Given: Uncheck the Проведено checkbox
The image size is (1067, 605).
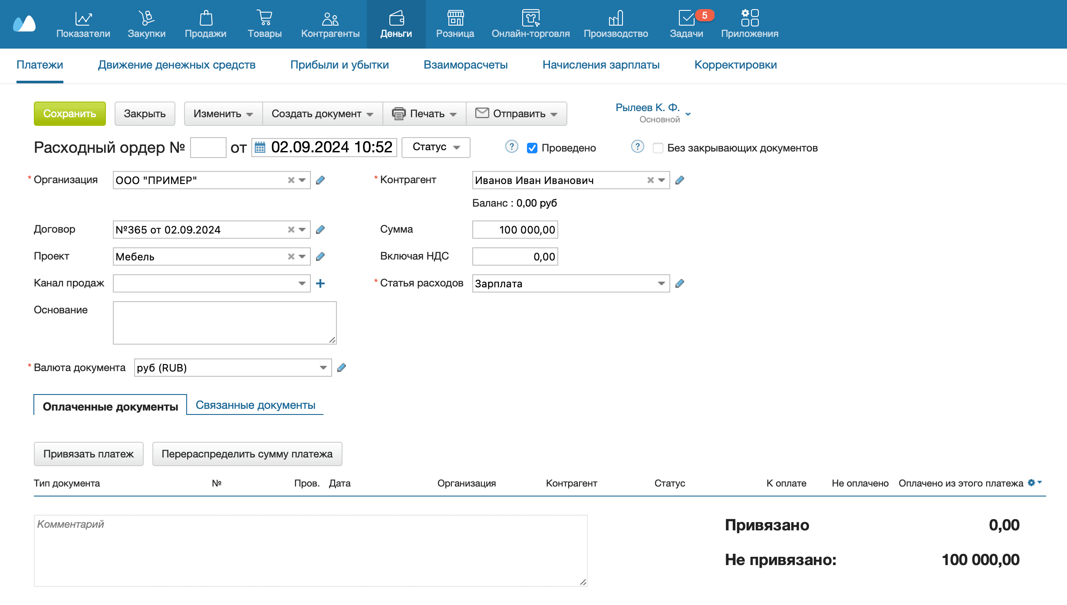Looking at the screenshot, I should click(x=532, y=148).
